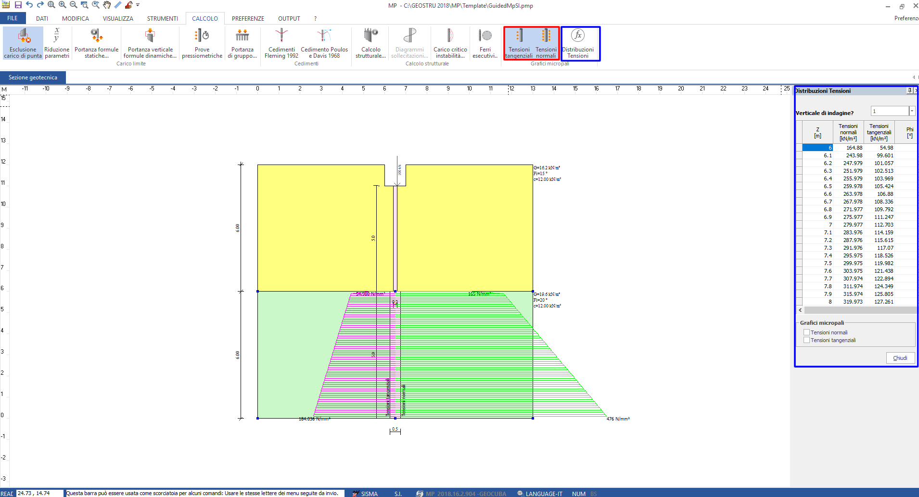Click LANGUAGE-IT in status bar
This screenshot has height=497, width=919.
540,494
